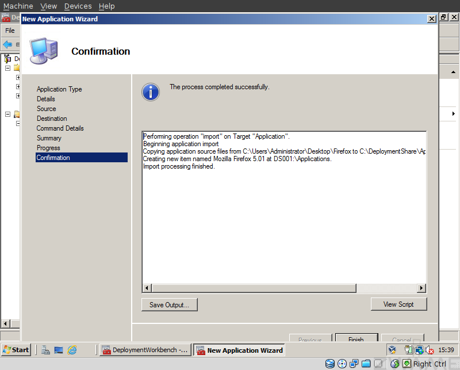Click the Back arrow in the Deployment Workbench toolbar
The width and height of the screenshot is (460, 370).
point(7,45)
